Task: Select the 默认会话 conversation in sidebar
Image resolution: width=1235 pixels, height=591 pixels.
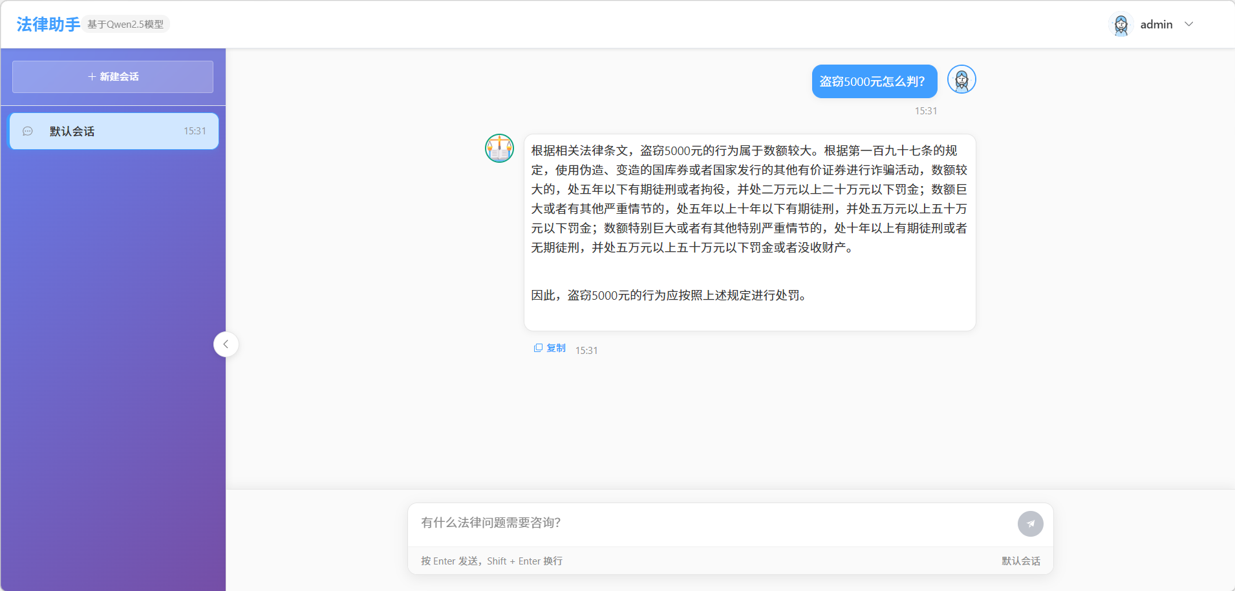Action: point(114,131)
